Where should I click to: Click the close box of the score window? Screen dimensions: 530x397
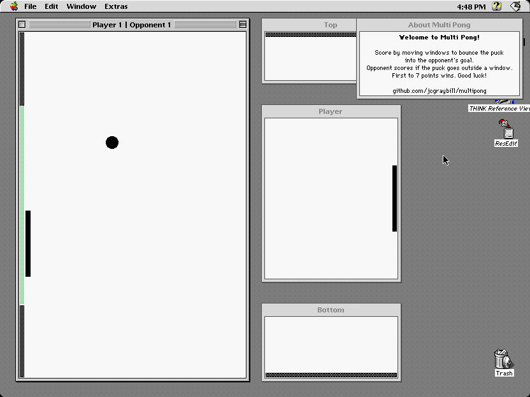coord(22,25)
